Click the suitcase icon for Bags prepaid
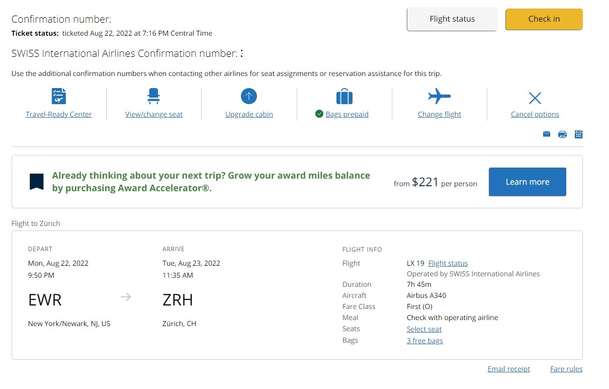 [x=344, y=96]
